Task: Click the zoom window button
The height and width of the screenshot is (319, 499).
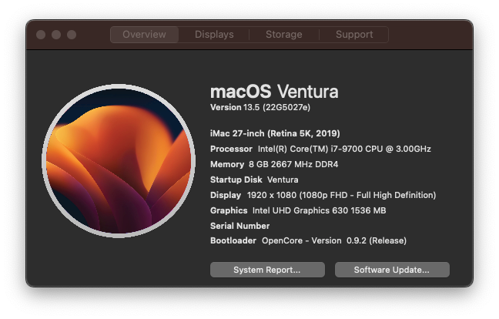Action: click(x=72, y=35)
